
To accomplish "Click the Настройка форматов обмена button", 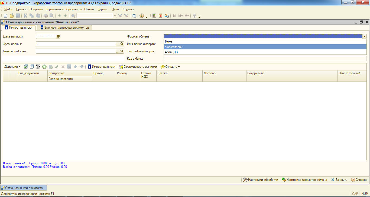I will click(304, 180).
